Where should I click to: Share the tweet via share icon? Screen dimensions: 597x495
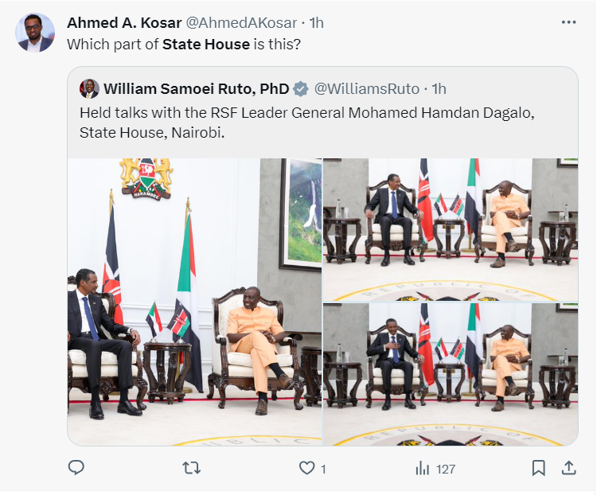[x=568, y=469]
